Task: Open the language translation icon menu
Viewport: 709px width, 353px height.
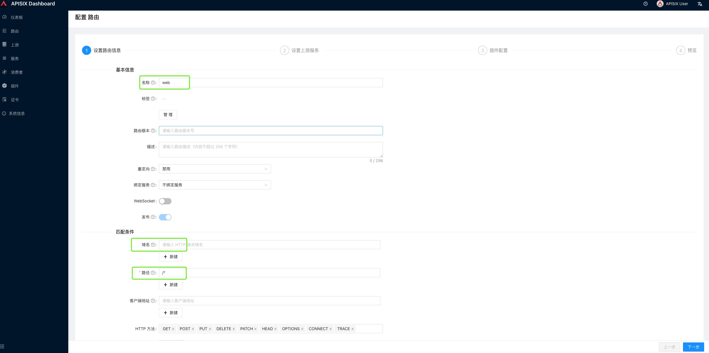Action: coord(700,4)
